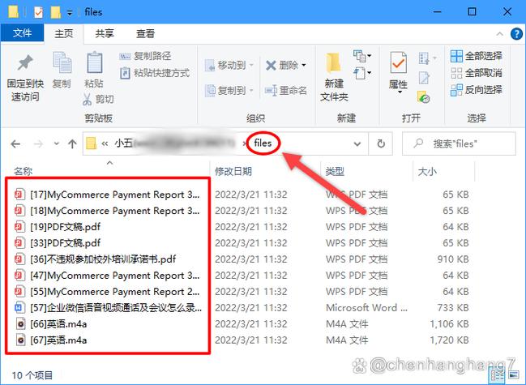Click the PDF icon of file [36]

(19, 259)
